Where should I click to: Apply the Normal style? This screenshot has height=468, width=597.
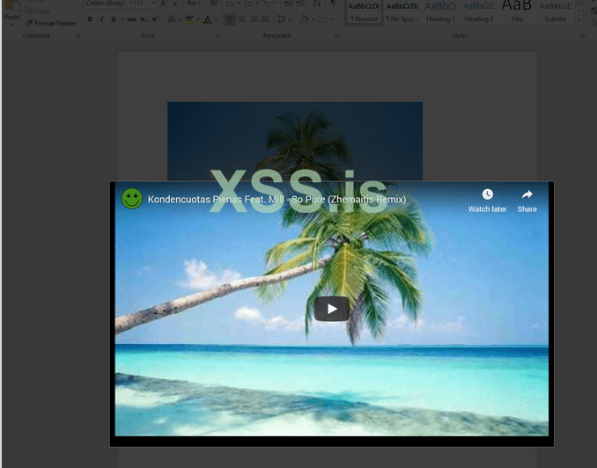tap(364, 11)
